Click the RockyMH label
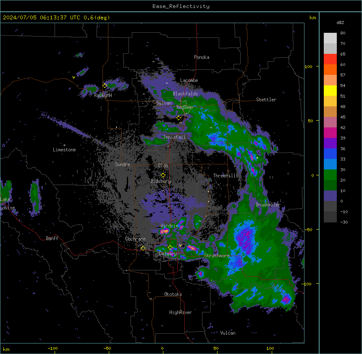This screenshot has height=354, width=362. (103, 95)
